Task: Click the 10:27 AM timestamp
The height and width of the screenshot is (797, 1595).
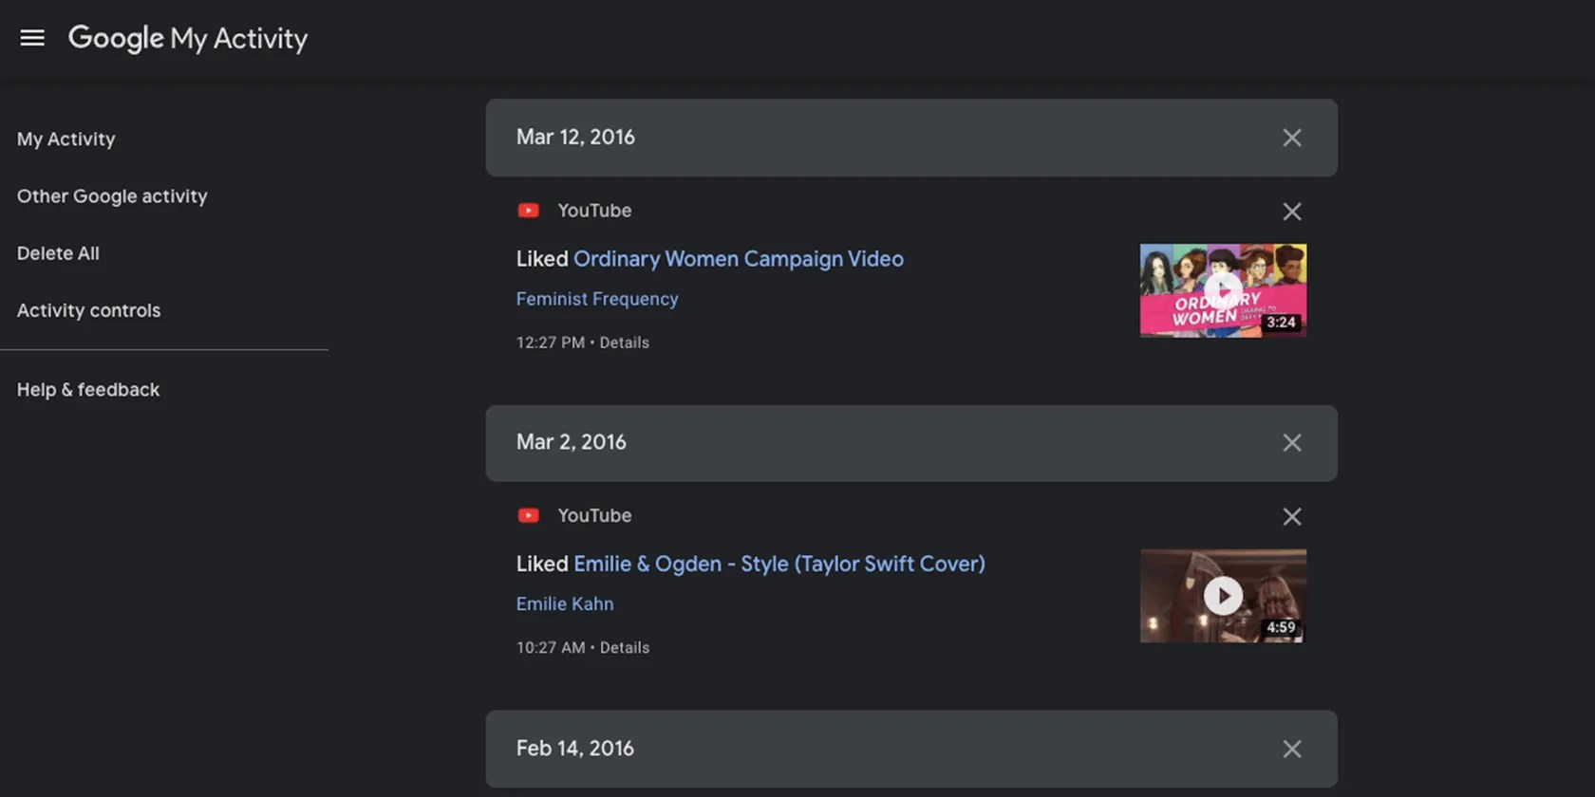Action: click(551, 648)
